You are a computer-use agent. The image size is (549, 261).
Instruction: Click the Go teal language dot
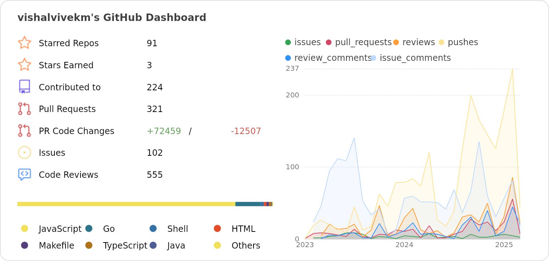(x=89, y=228)
